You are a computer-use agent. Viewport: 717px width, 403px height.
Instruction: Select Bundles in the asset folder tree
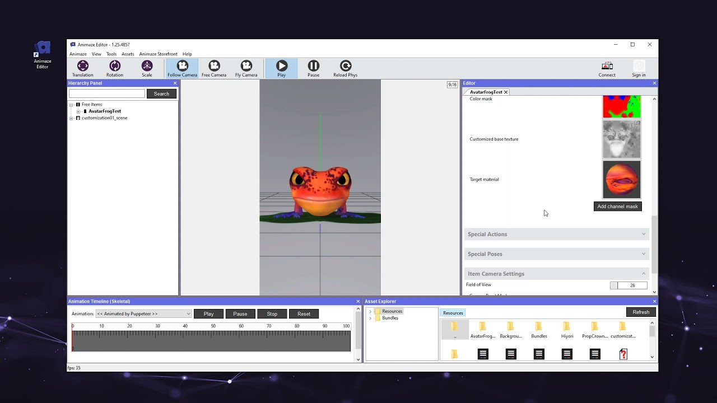pos(390,318)
